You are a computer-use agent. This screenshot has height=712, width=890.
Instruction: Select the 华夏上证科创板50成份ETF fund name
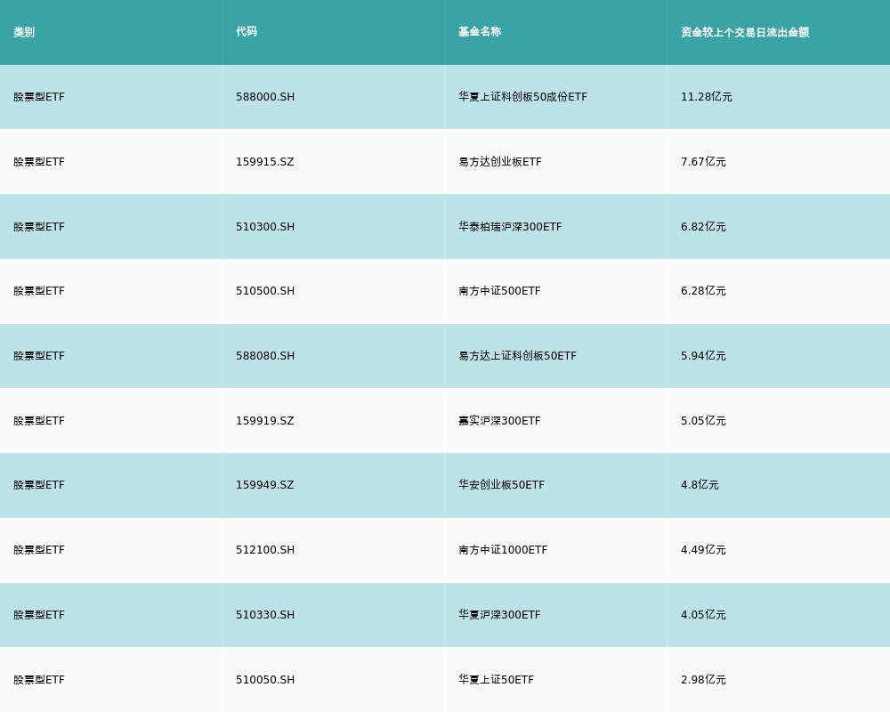point(522,97)
